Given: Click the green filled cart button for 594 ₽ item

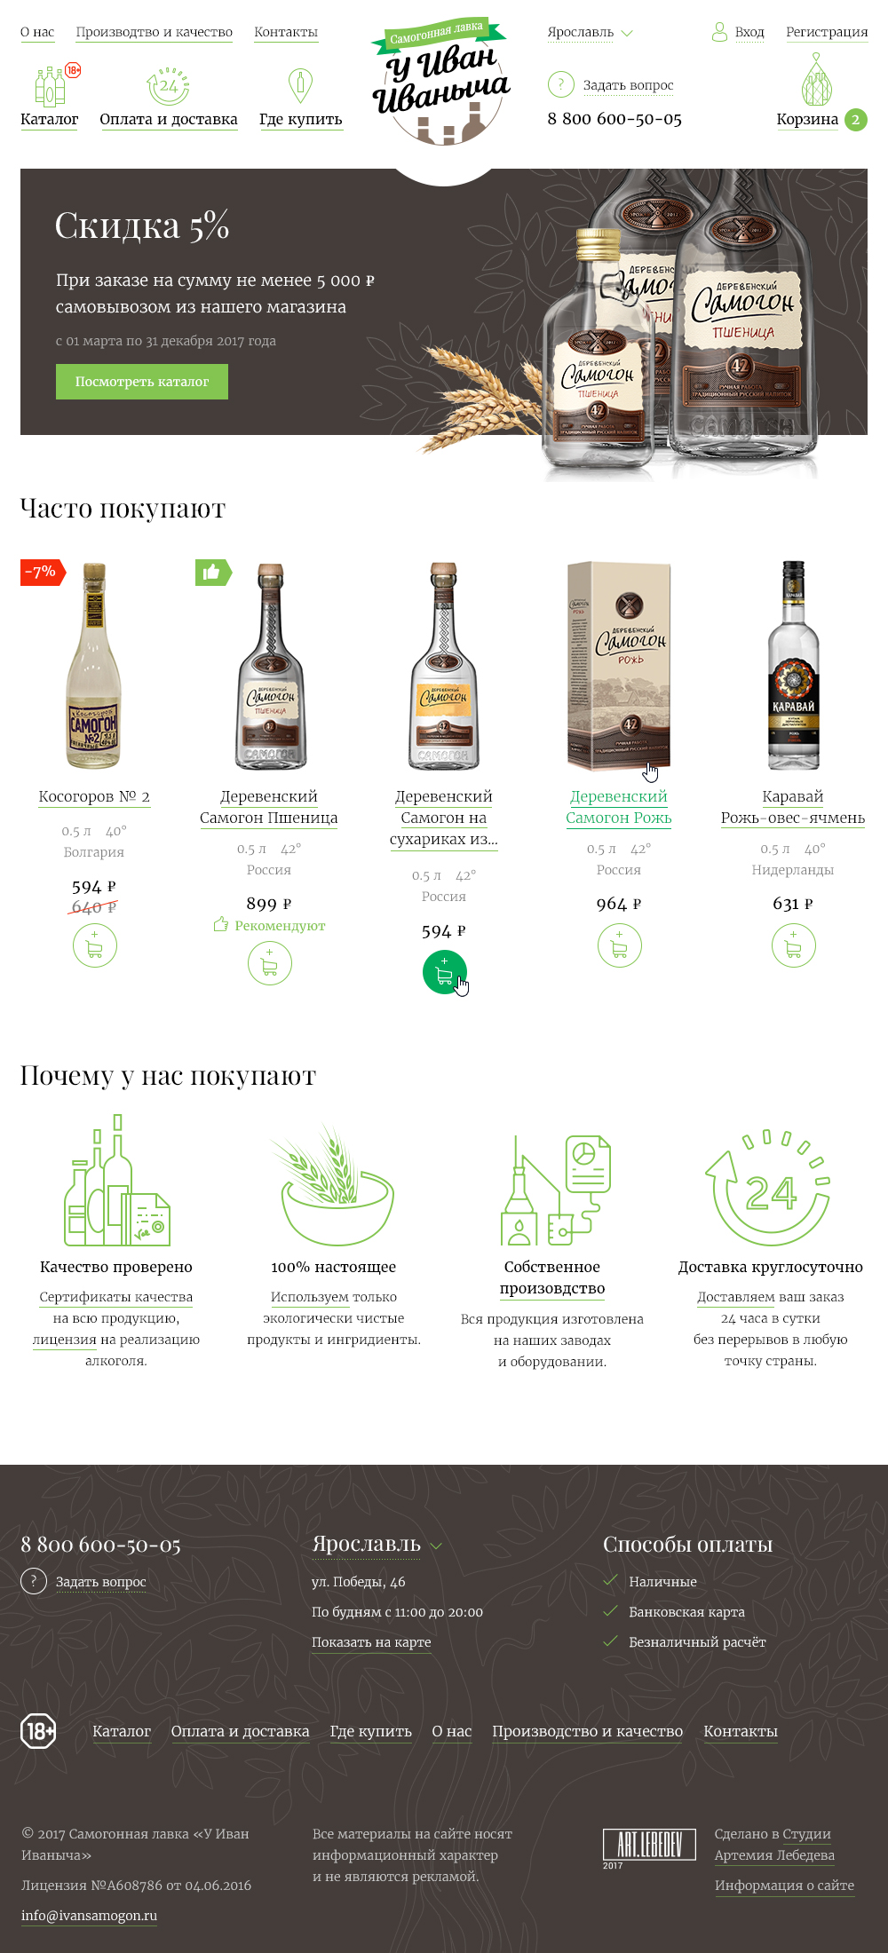Looking at the screenshot, I should tap(445, 972).
